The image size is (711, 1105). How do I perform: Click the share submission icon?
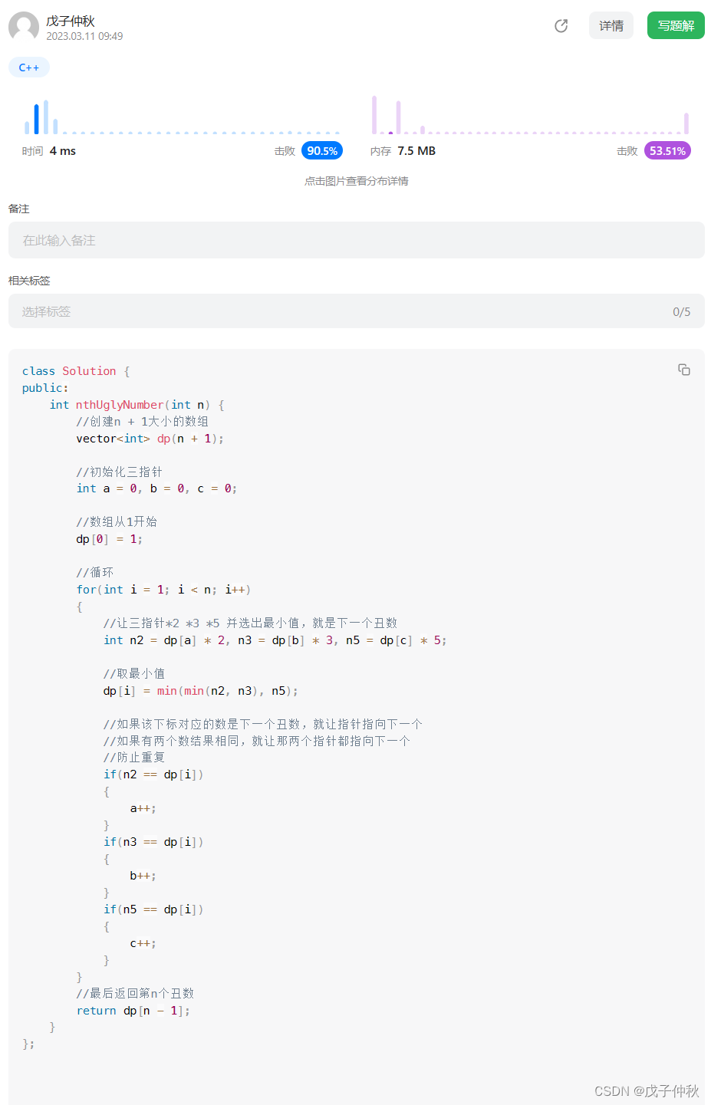tap(561, 26)
